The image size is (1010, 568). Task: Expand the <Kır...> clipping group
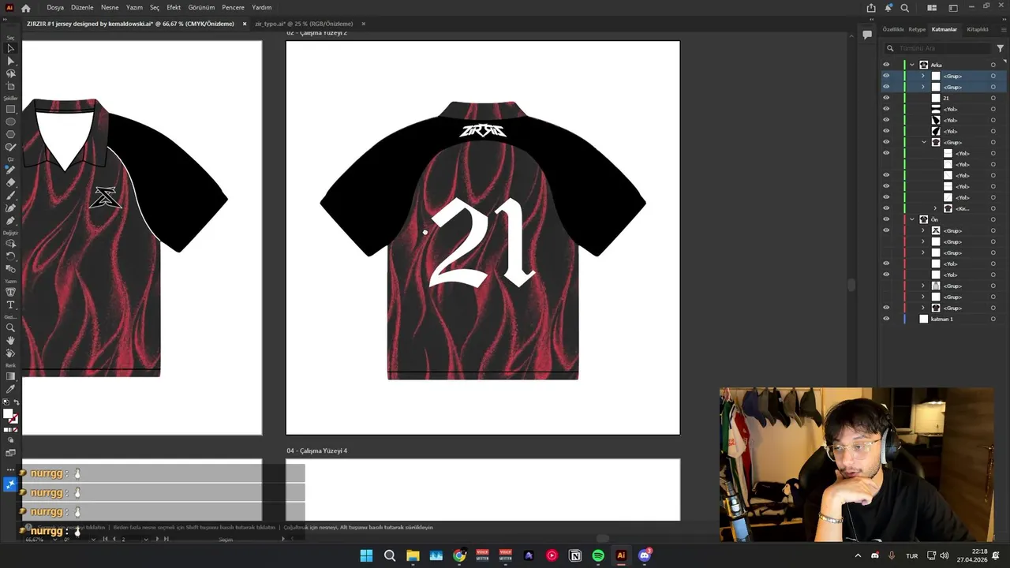(936, 208)
